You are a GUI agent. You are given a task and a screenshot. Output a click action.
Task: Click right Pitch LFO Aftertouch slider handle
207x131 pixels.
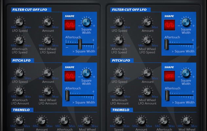167,95
